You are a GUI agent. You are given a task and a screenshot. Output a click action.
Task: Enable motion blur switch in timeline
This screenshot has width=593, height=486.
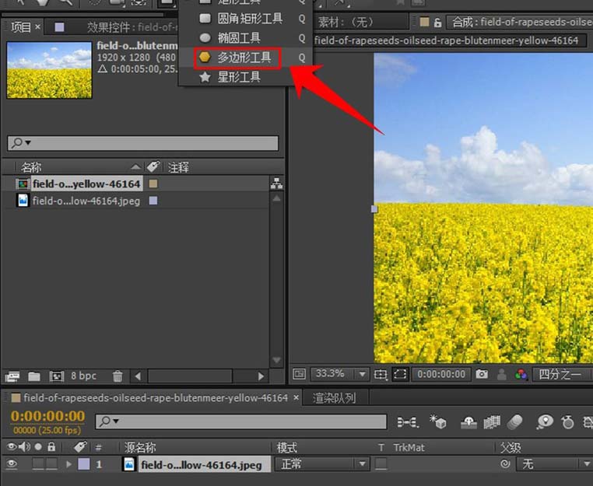click(x=514, y=421)
